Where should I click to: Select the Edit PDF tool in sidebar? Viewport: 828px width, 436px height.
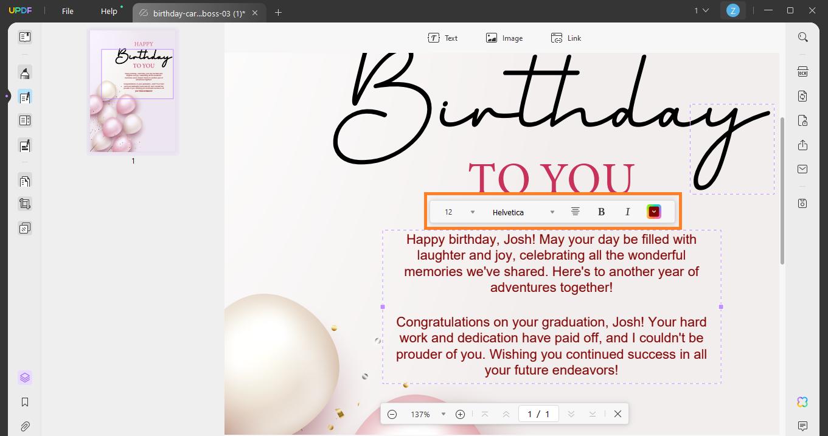[25, 97]
